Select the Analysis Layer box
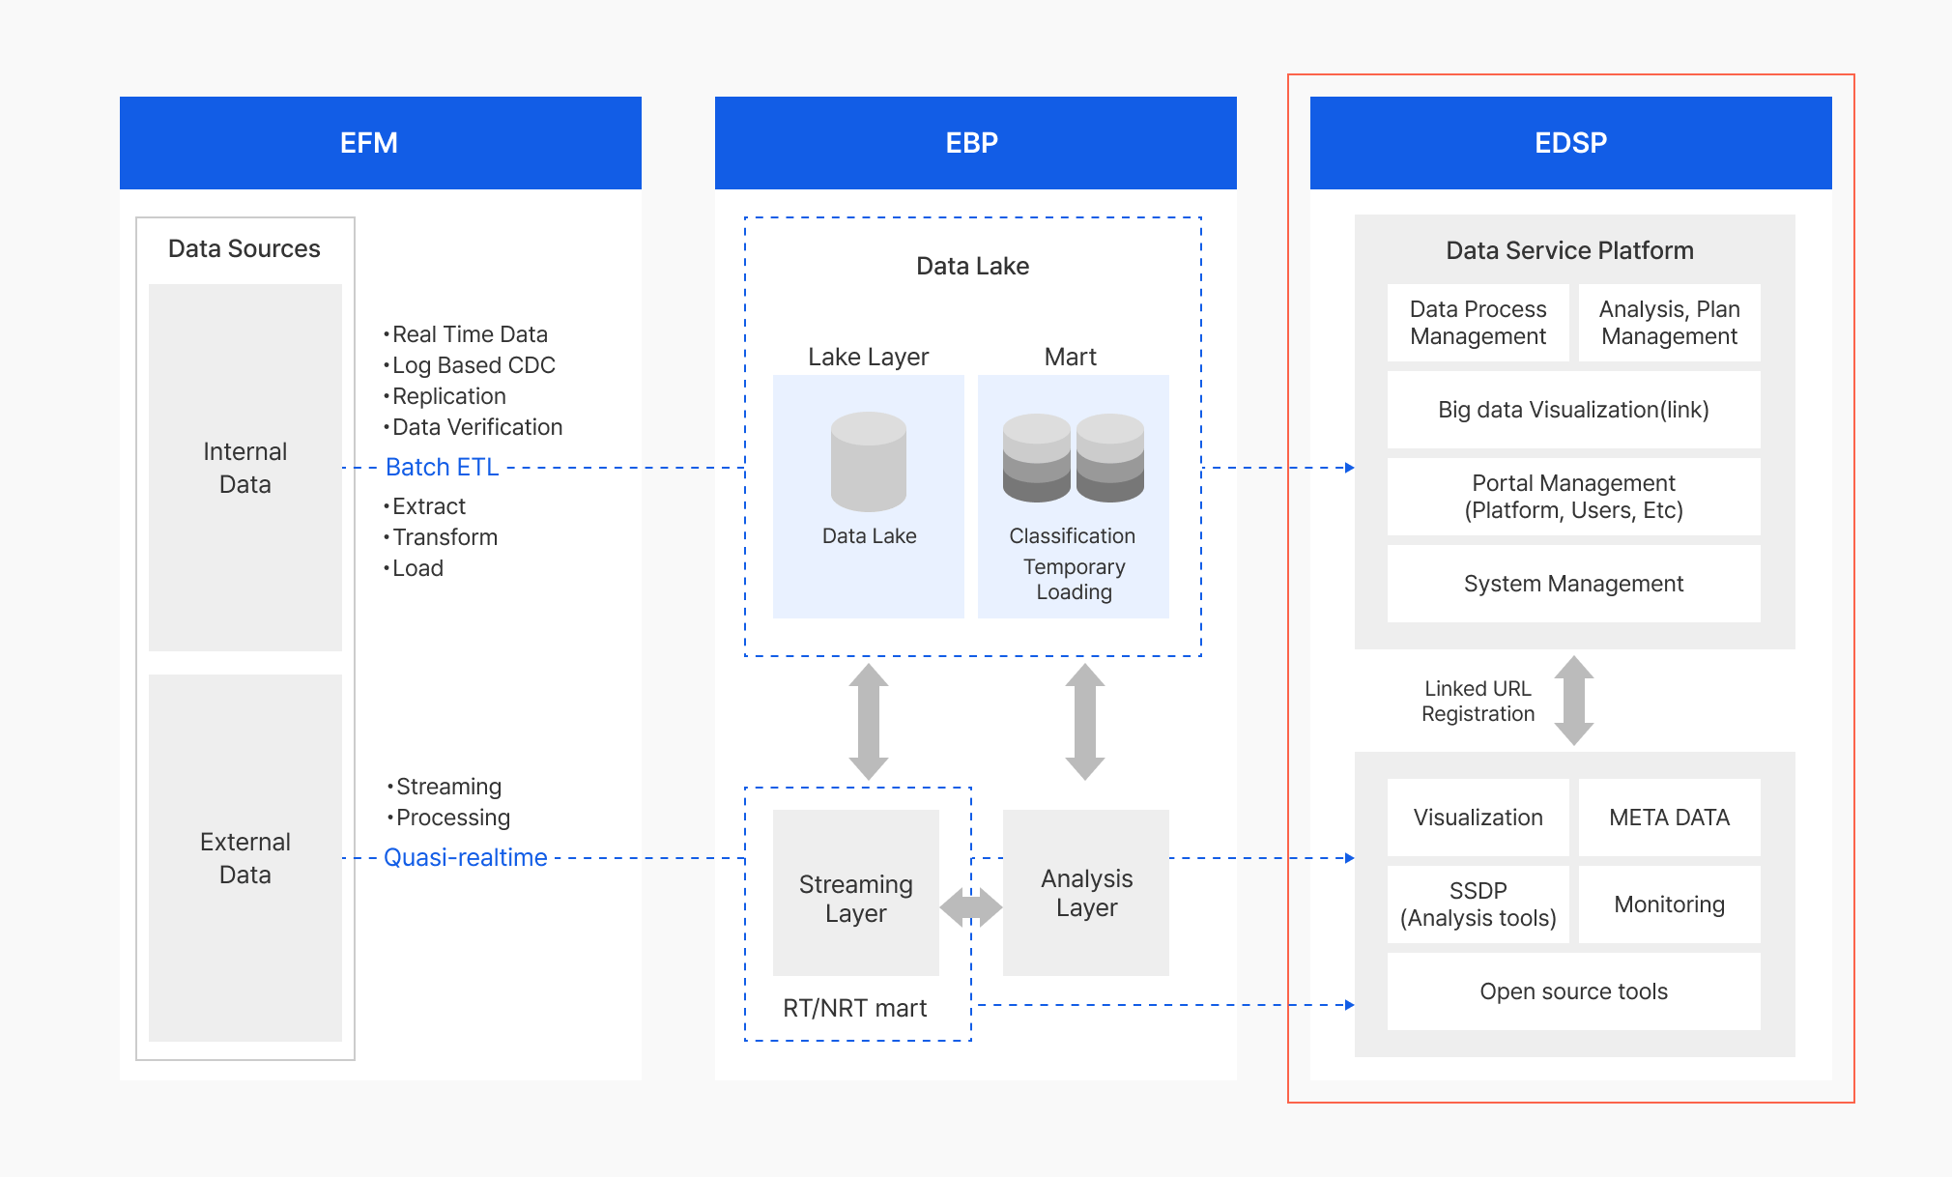Viewport: 1952px width, 1177px height. [x=1086, y=893]
